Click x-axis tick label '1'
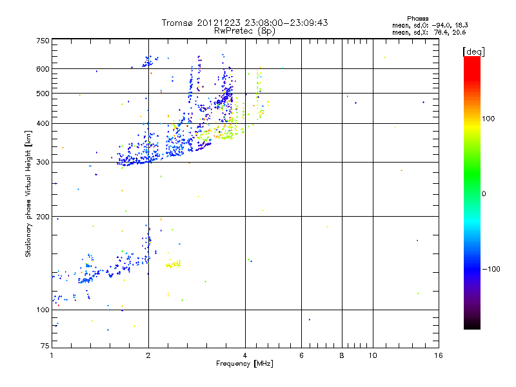This screenshot has height=387, width=516. pyautogui.click(x=52, y=355)
